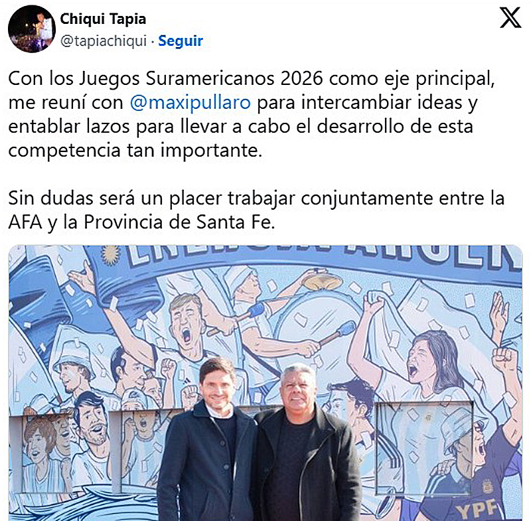Open the @maxipullaro mention link
This screenshot has height=521, width=531.
coord(190,103)
